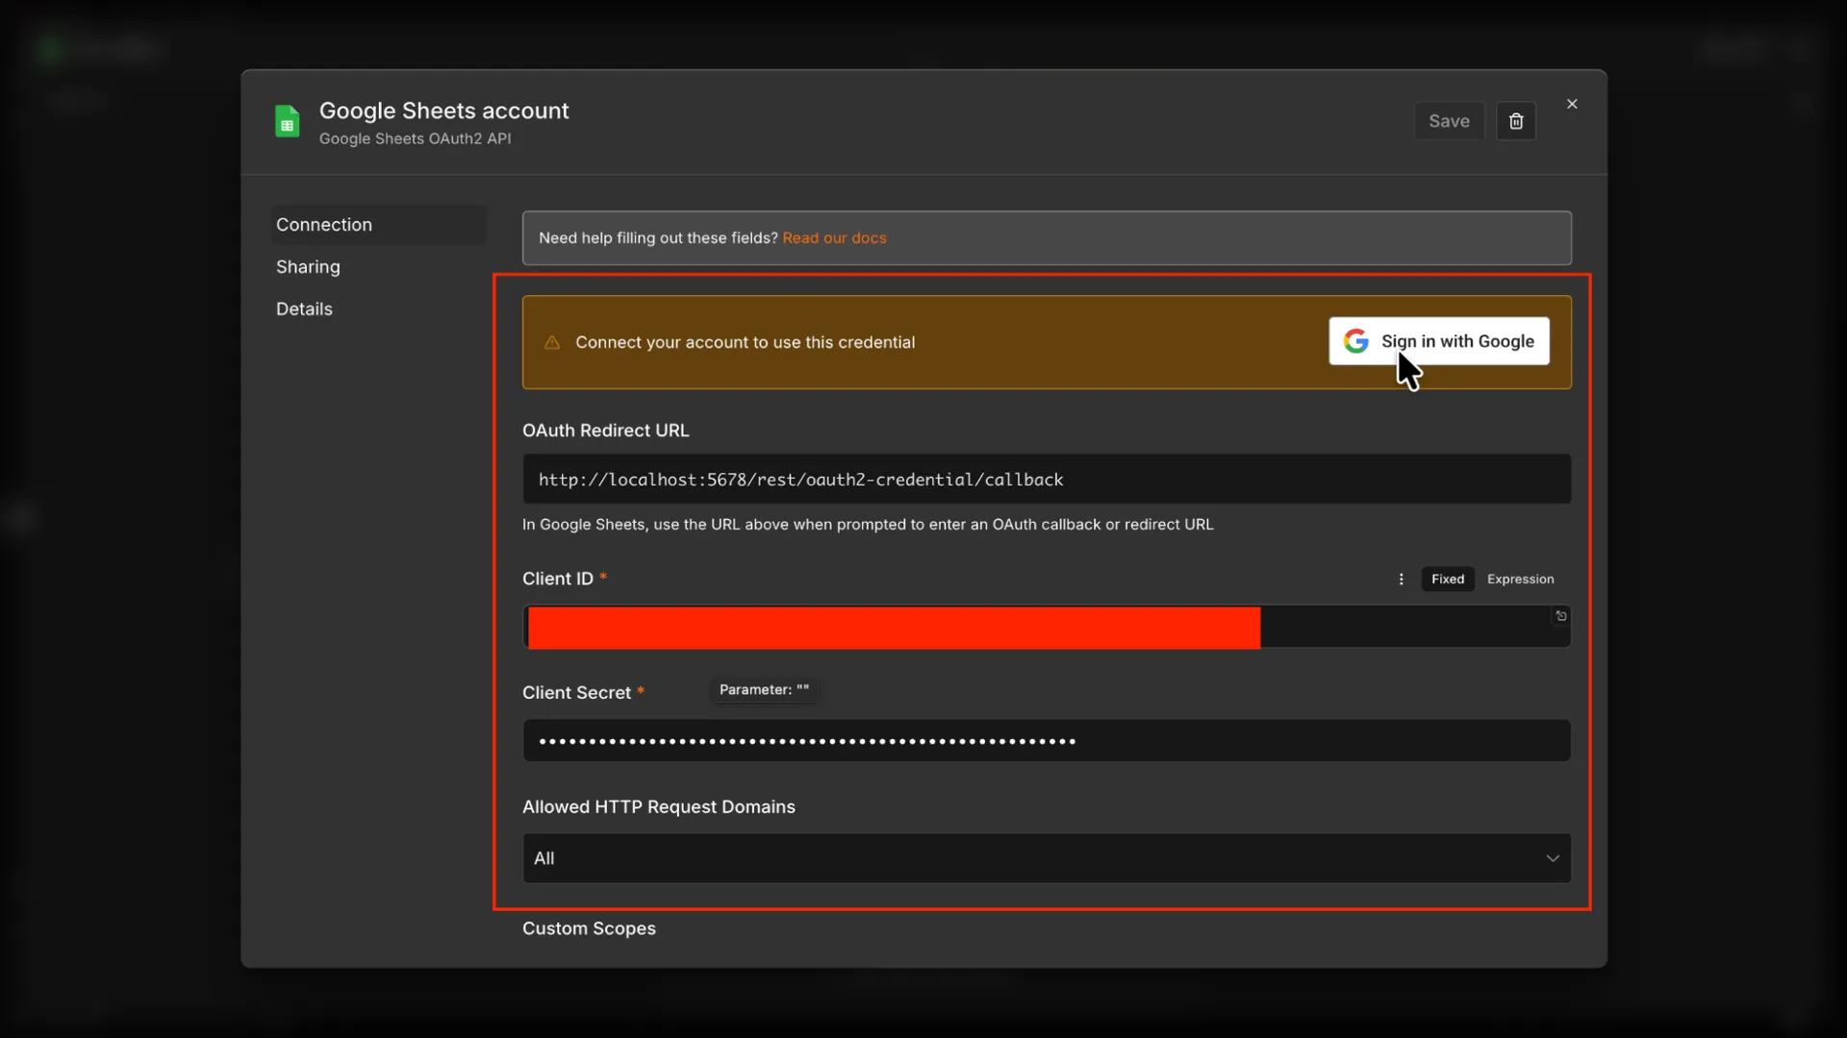Click the Google Sheets green file icon
The image size is (1847, 1038).
pos(287,121)
